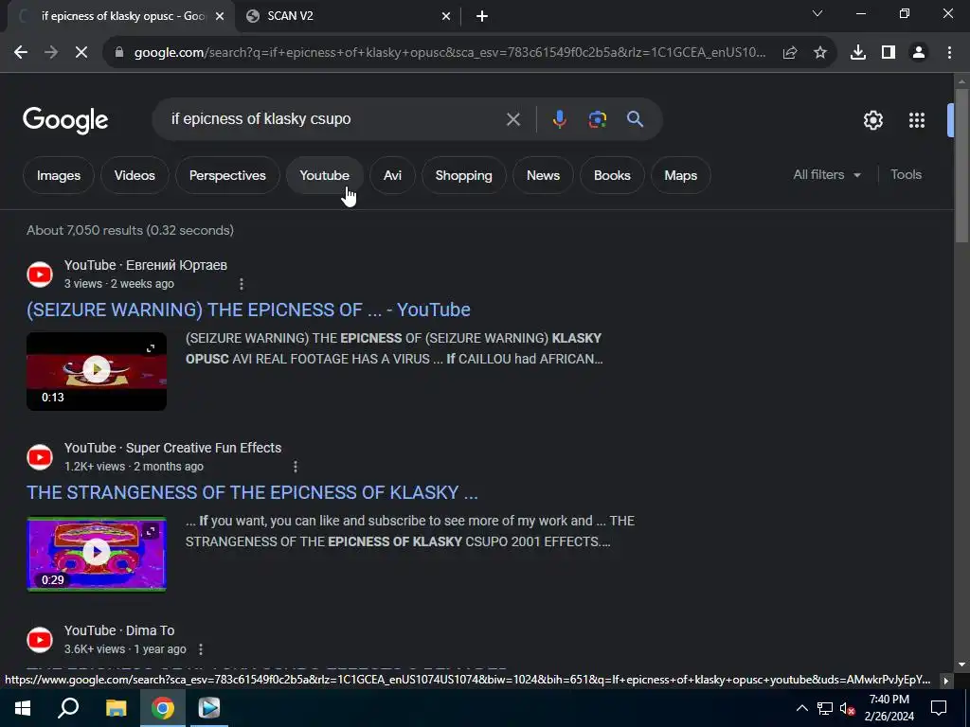Toggle the Chrome side panel icon
The height and width of the screenshot is (727, 970).
[889, 53]
